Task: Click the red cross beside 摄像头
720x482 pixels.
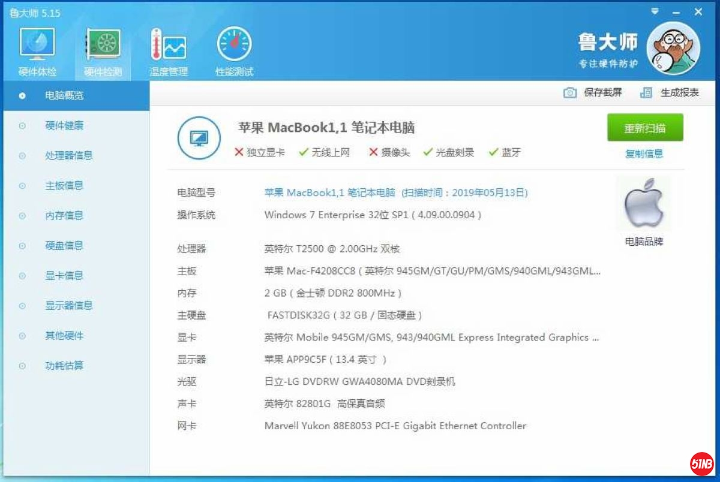Action: coord(373,152)
